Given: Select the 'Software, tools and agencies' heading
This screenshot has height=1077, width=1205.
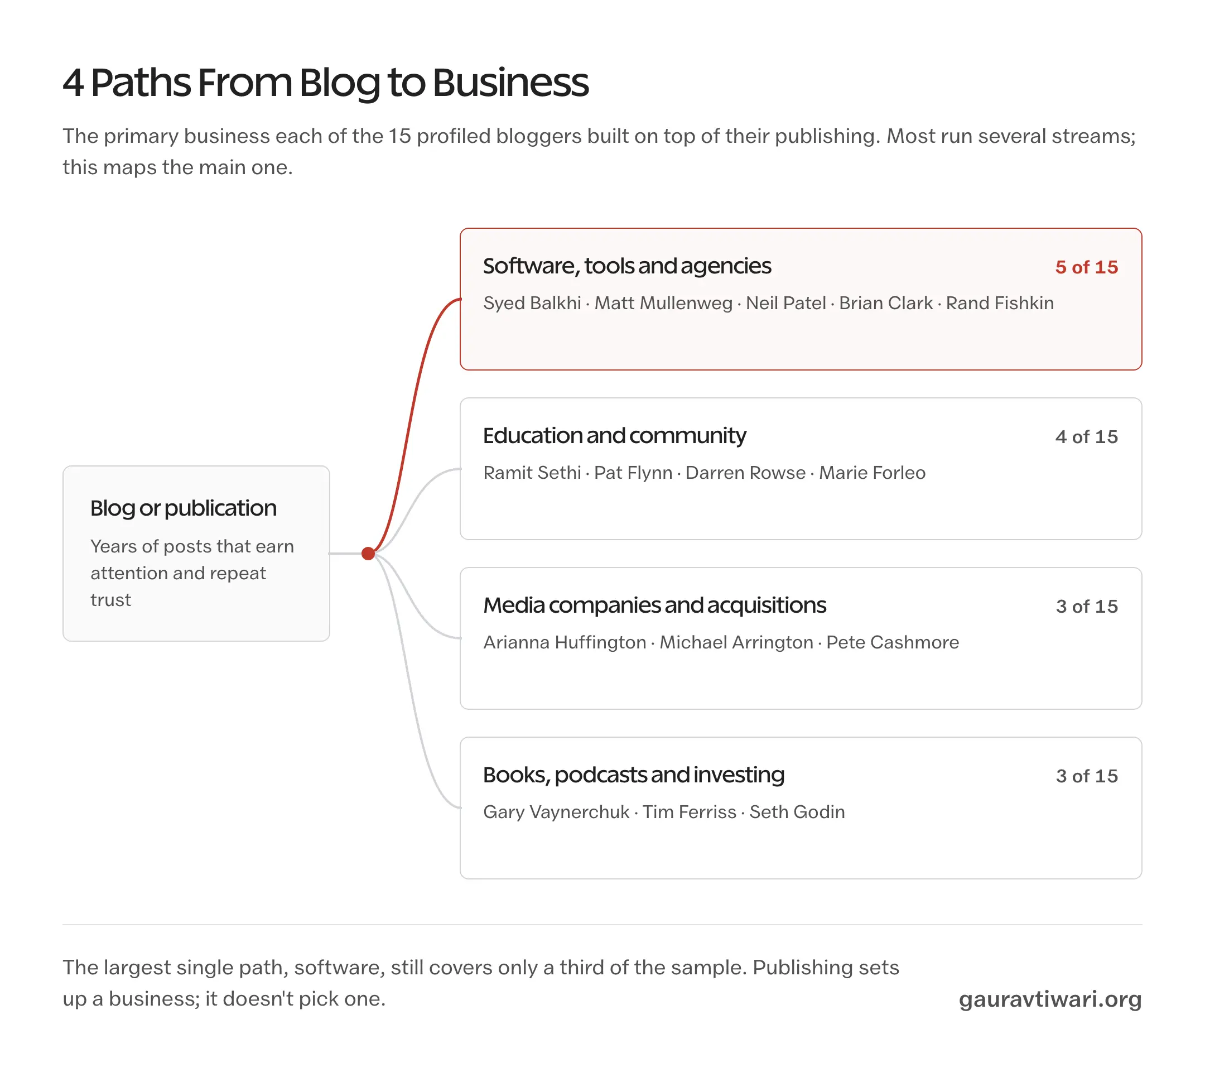Looking at the screenshot, I should coord(627,266).
